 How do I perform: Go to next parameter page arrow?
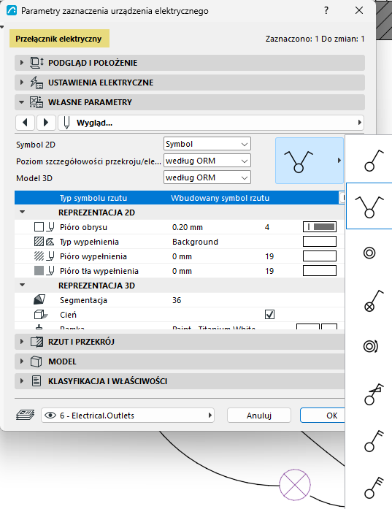[46, 123]
